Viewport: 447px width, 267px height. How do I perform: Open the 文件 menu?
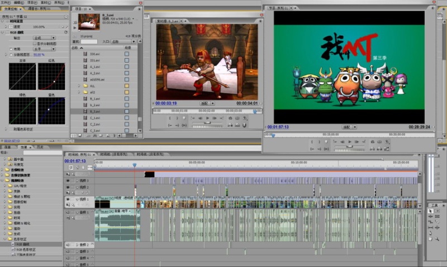pyautogui.click(x=6, y=2)
